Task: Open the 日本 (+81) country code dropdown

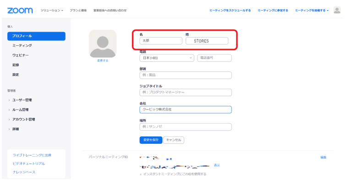Action: (x=166, y=58)
